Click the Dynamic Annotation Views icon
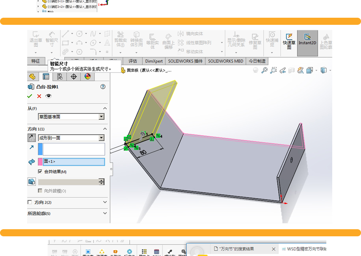 click(x=300, y=70)
